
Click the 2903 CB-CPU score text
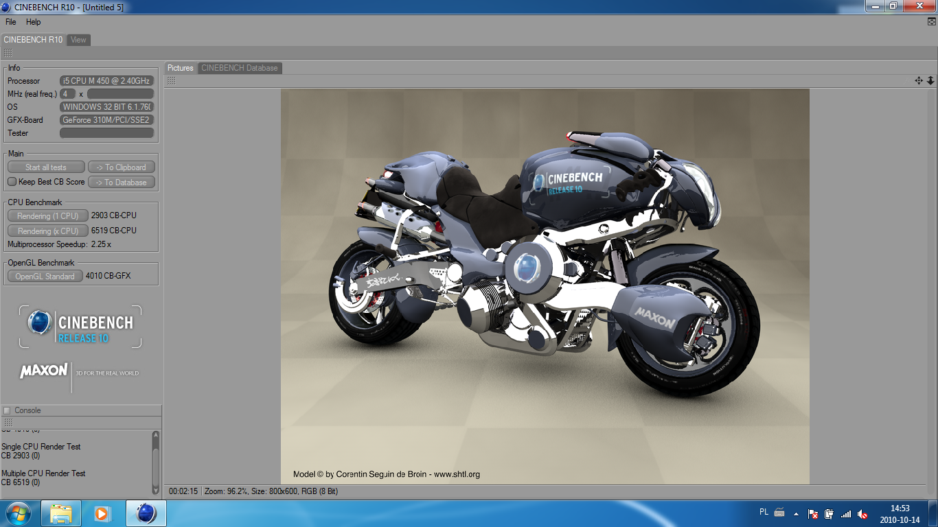(114, 216)
